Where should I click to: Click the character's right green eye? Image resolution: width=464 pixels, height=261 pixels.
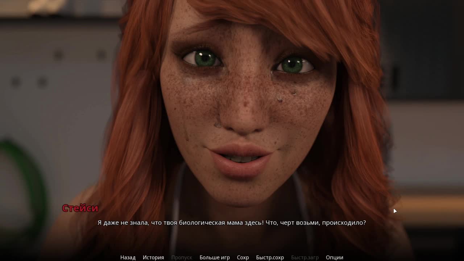[x=294, y=66]
